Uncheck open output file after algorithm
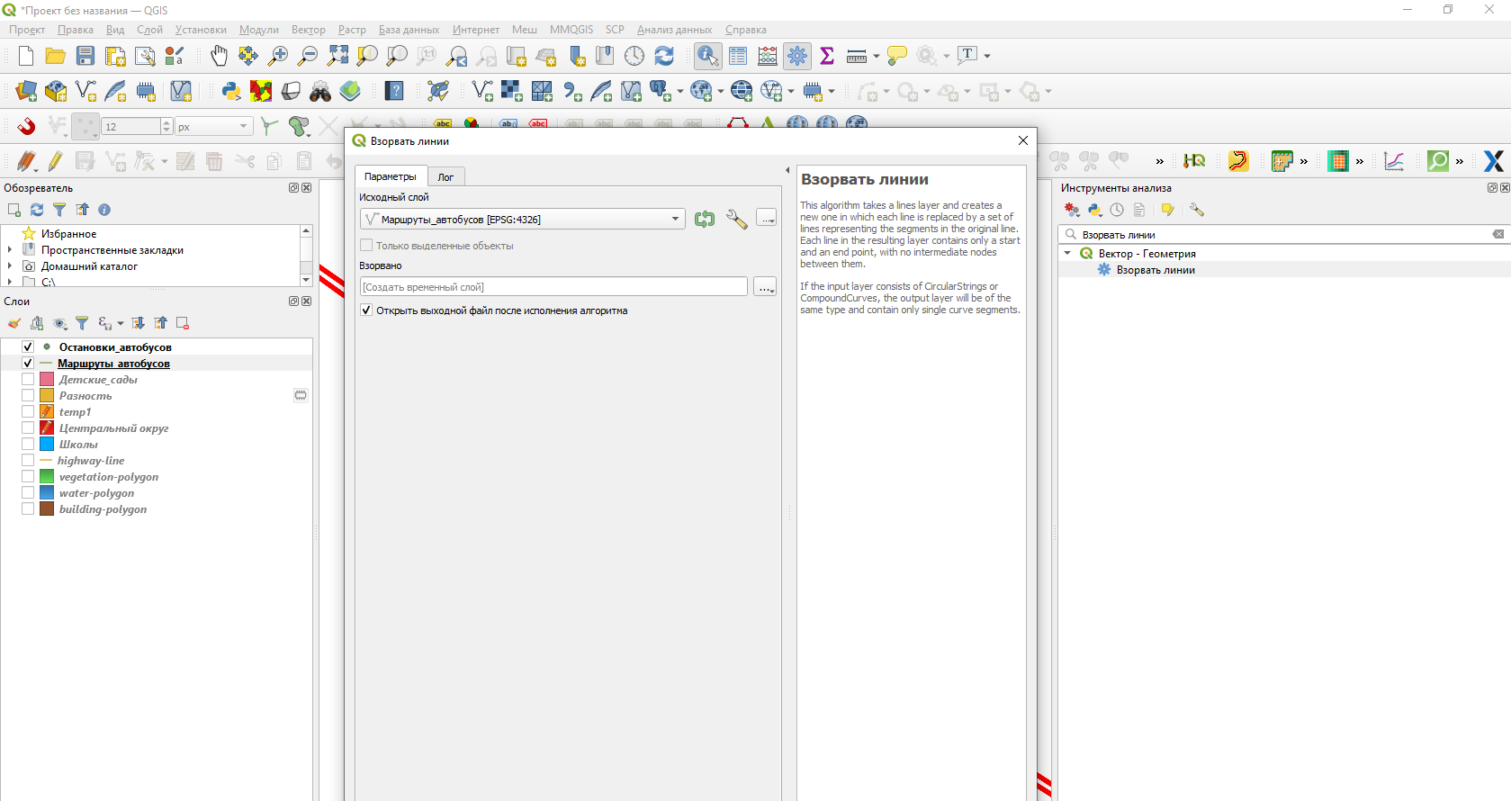 pos(366,310)
